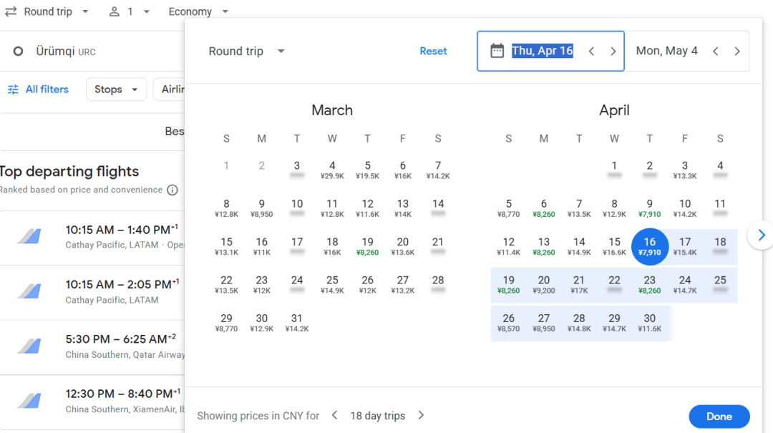Select the Mon, May 4 return field
Viewport: 773px width, 433px height.
(666, 52)
